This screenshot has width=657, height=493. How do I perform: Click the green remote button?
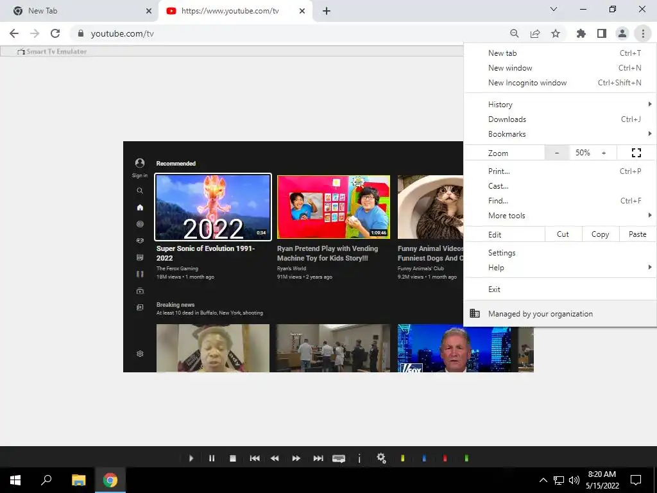(x=466, y=458)
